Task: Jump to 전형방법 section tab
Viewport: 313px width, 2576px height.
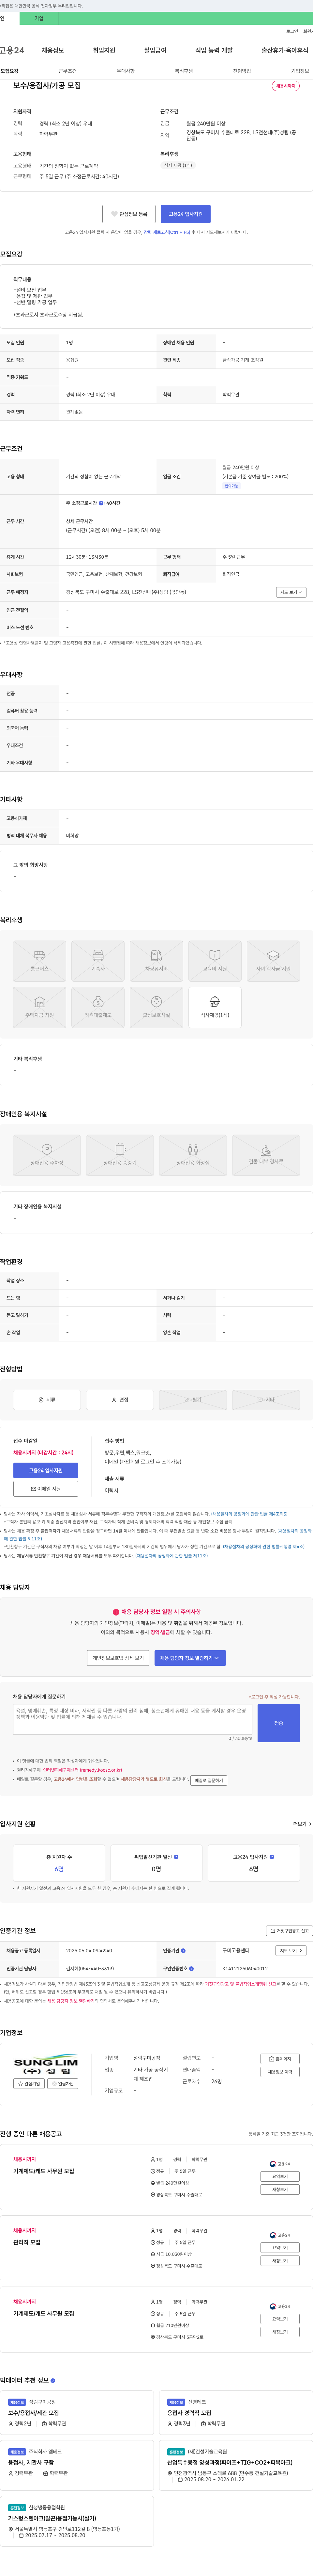Action: (242, 71)
